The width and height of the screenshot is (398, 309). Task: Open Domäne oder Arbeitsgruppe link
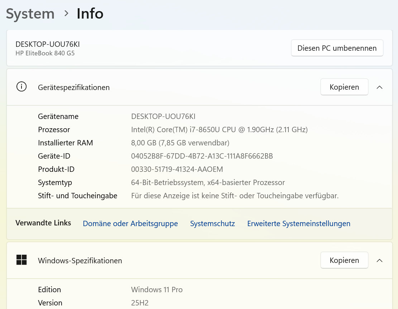pos(130,224)
